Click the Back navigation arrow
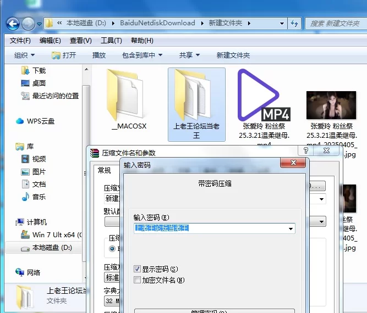The image size is (367, 313). point(13,24)
